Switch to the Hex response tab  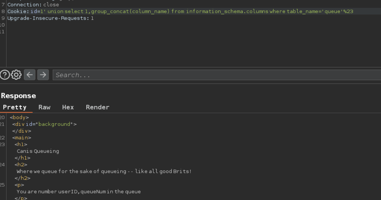[x=68, y=107]
